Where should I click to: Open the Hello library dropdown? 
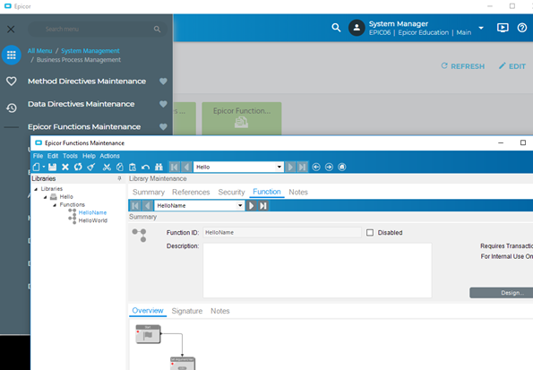click(279, 167)
